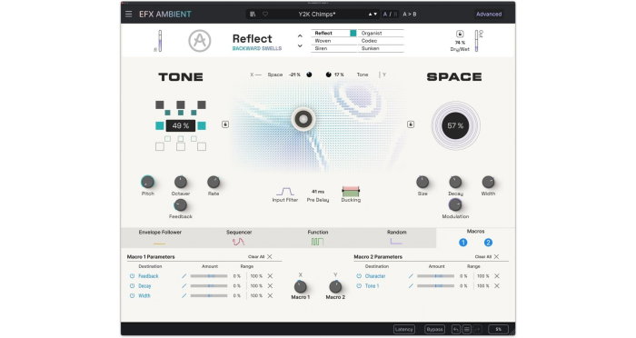Image resolution: width=636 pixels, height=338 pixels.
Task: Click the lock icon left of XY pad
Action: (x=225, y=124)
